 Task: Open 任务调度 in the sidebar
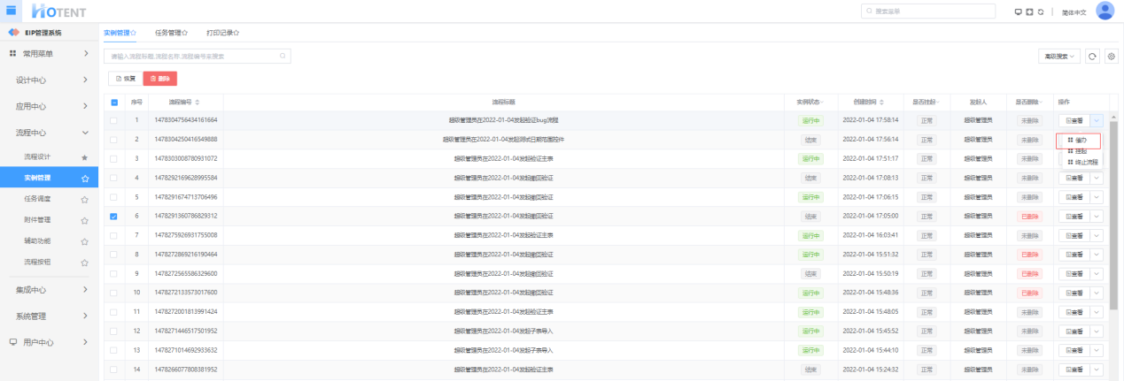pyautogui.click(x=37, y=199)
